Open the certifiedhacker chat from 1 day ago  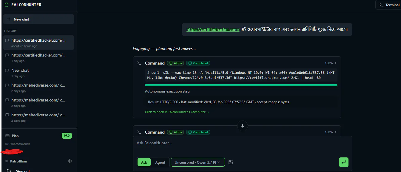point(38,58)
